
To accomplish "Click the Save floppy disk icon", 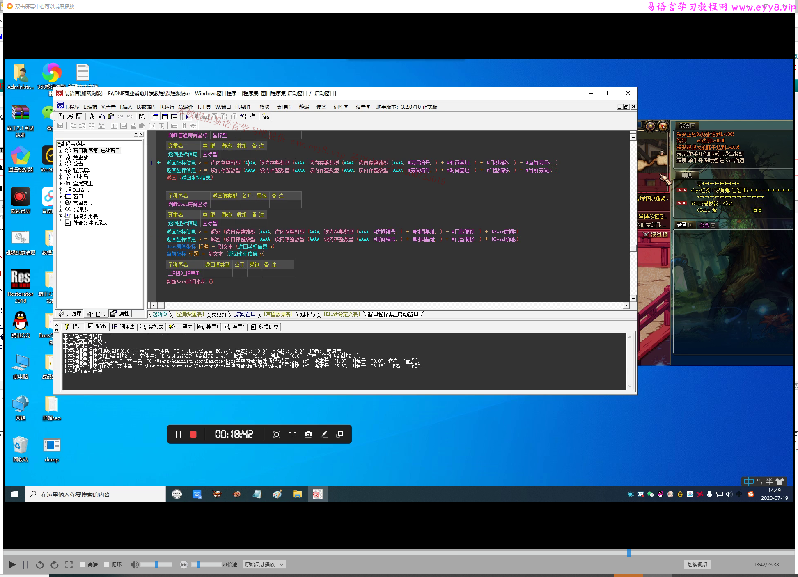I will (79, 116).
